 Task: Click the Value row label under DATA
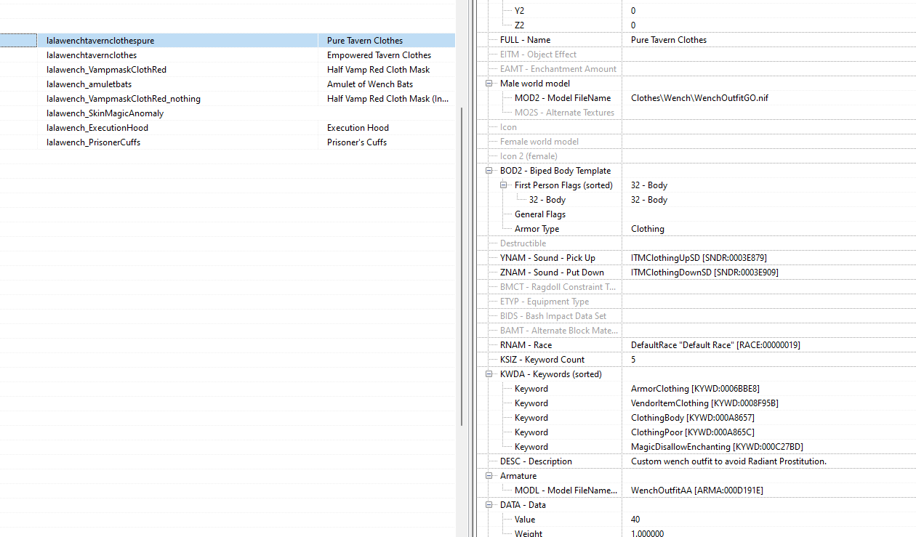coord(525,520)
